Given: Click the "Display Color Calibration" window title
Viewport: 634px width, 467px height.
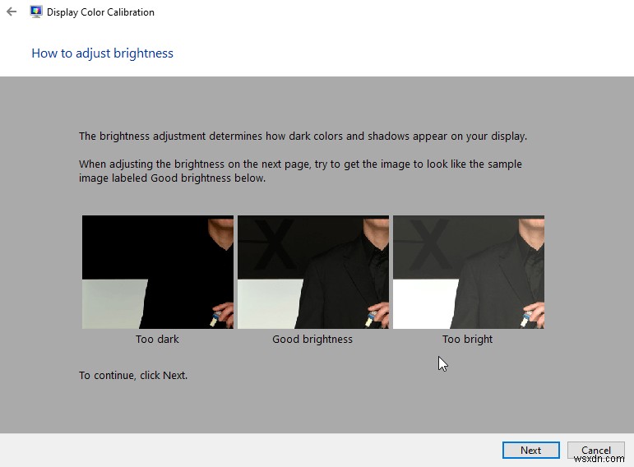Looking at the screenshot, I should [x=100, y=12].
